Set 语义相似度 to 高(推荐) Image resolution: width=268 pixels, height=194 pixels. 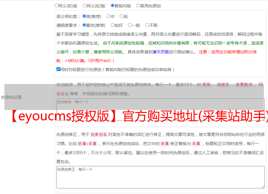[84, 16]
